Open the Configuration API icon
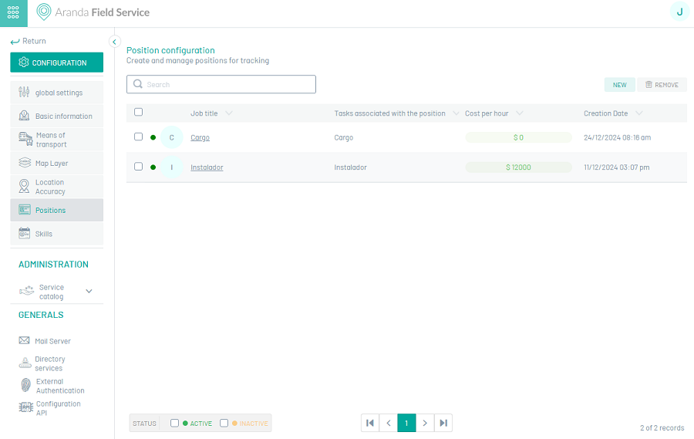The image size is (694, 439). [25, 407]
